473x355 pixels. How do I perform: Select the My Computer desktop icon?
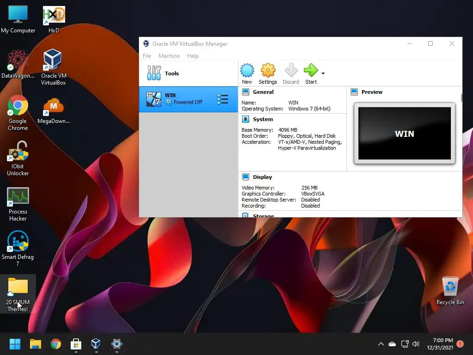pos(18,19)
